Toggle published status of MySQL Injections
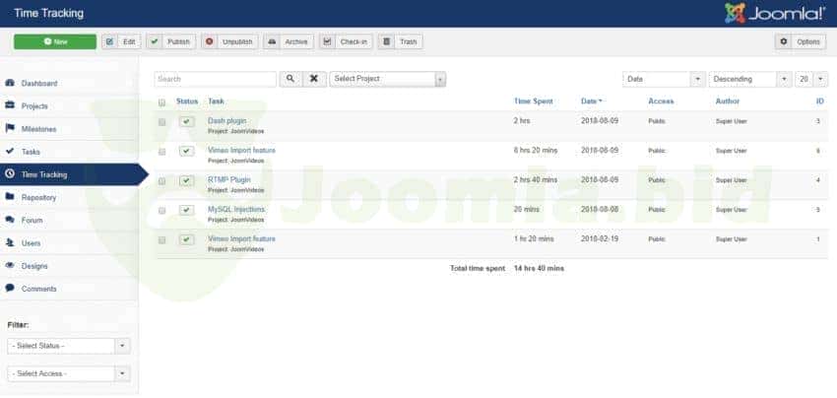 point(186,210)
